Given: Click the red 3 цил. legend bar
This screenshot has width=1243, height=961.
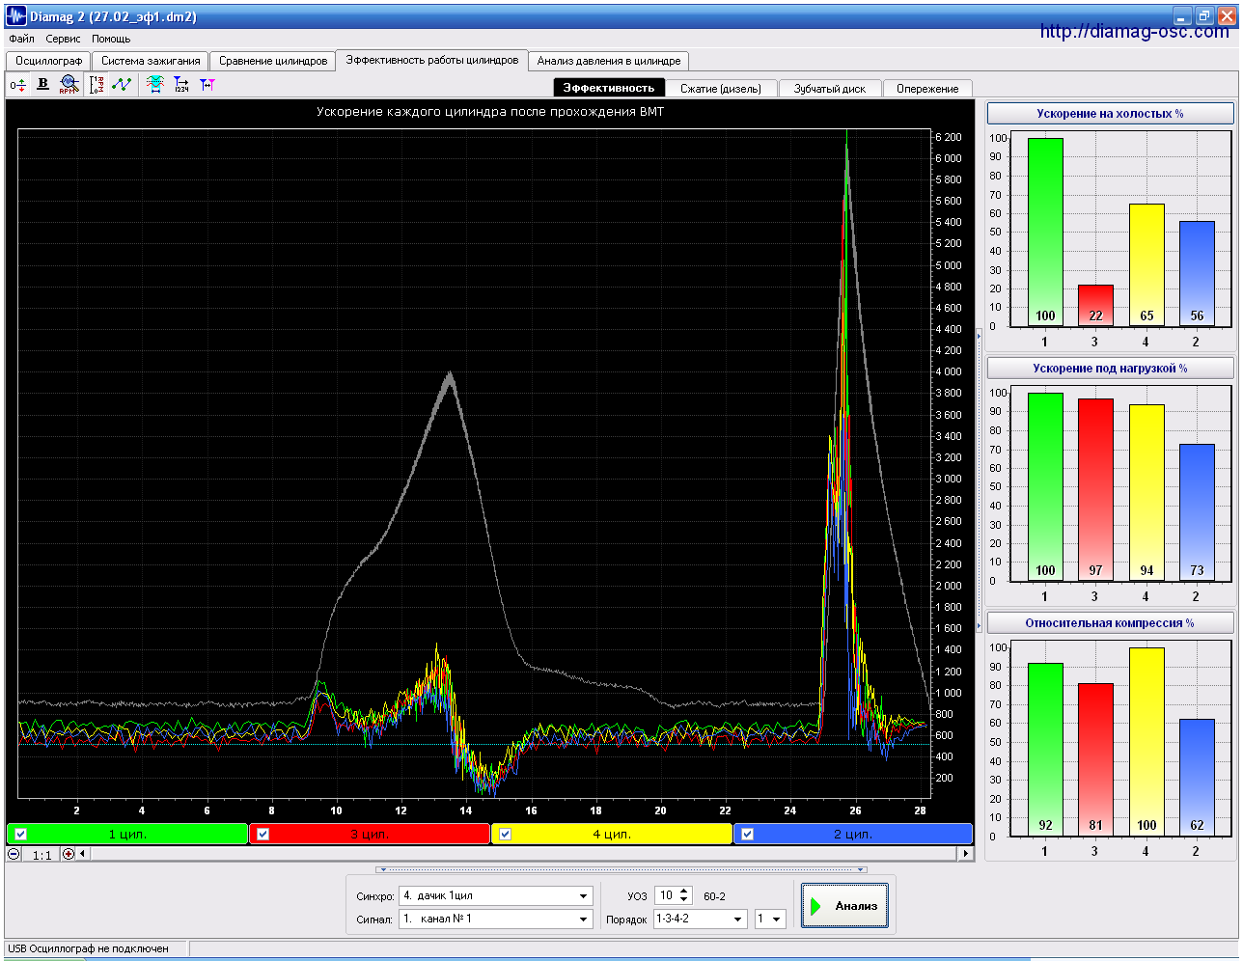Looking at the screenshot, I should pyautogui.click(x=370, y=835).
